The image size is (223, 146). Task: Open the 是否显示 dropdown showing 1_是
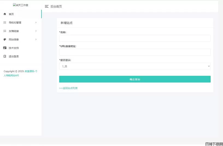[135, 66]
